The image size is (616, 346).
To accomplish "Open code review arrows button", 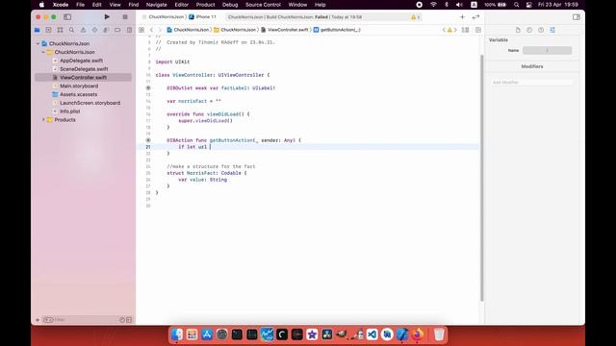I will (475, 17).
